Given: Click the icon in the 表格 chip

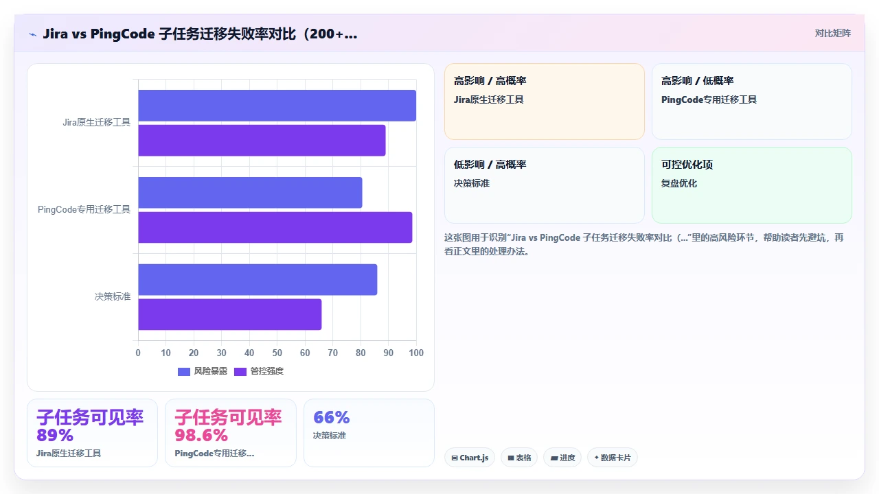Looking at the screenshot, I should click(511, 458).
